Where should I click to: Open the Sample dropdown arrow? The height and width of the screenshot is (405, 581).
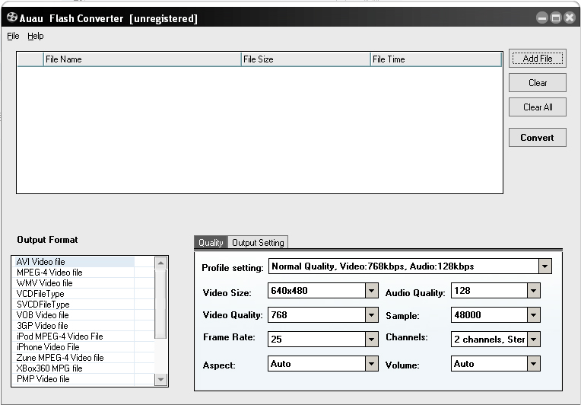pos(534,315)
